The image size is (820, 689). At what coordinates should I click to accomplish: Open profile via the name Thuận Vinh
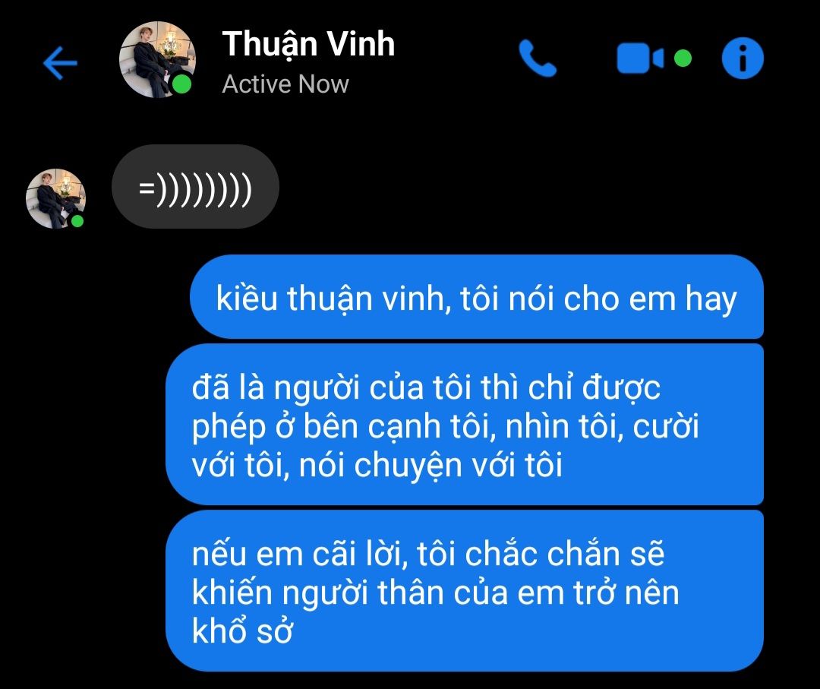(x=308, y=45)
